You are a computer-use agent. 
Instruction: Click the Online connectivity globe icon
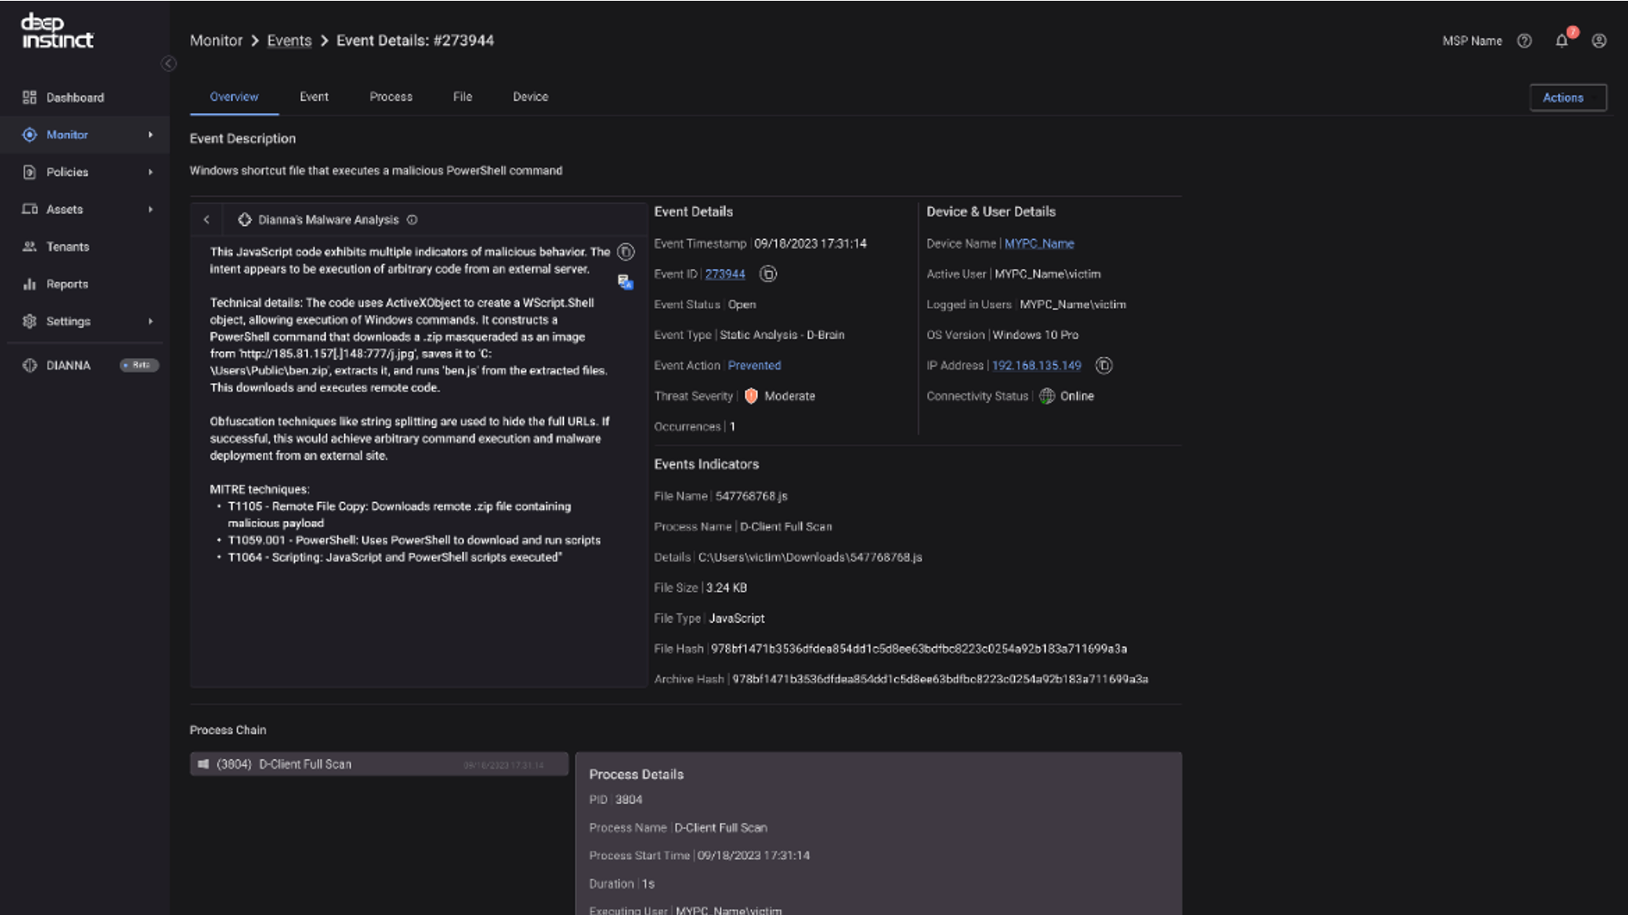[1047, 396]
